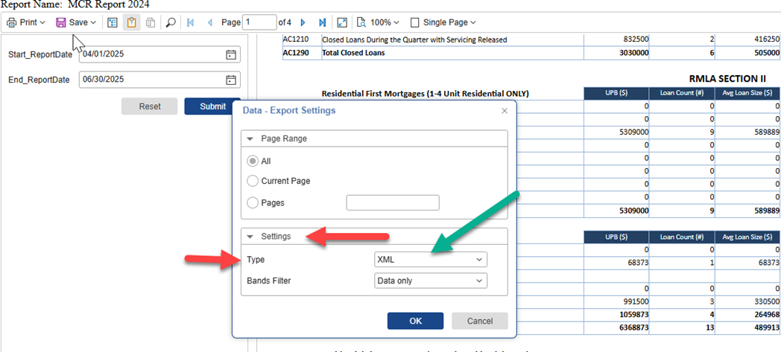Image resolution: width=781 pixels, height=352 pixels.
Task: Select the Pages radio button
Action: 253,202
